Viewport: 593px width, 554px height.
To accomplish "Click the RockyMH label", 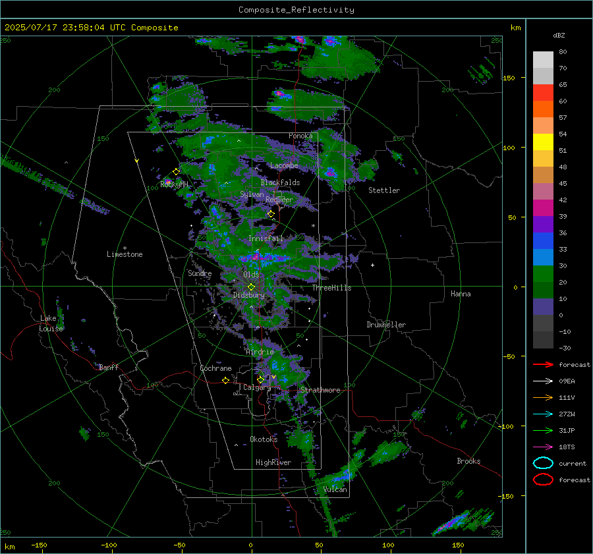I will click(x=174, y=184).
